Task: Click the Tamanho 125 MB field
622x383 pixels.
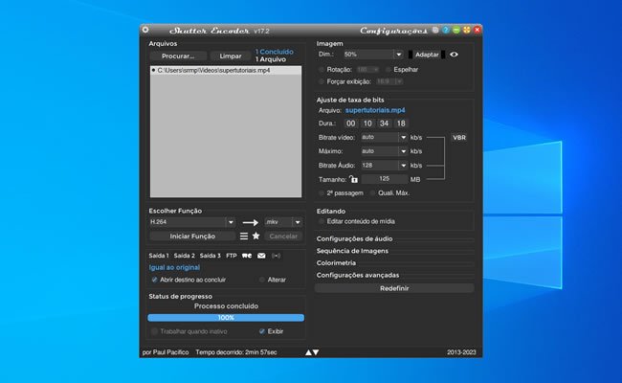Action: pyautogui.click(x=385, y=179)
